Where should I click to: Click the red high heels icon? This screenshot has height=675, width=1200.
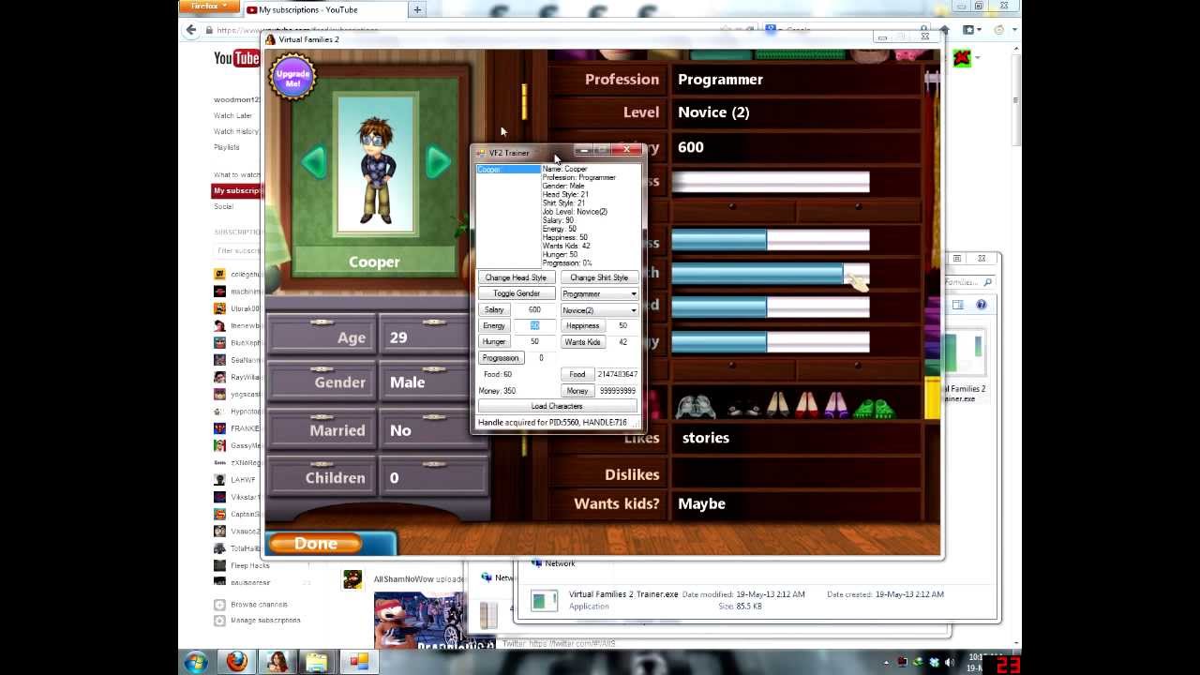coord(807,405)
